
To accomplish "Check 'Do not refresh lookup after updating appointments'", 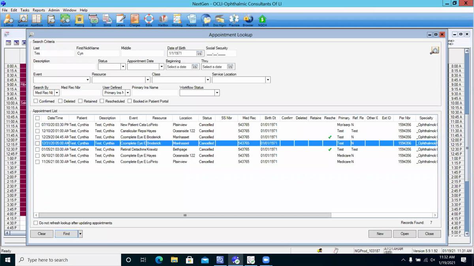I will point(36,223).
